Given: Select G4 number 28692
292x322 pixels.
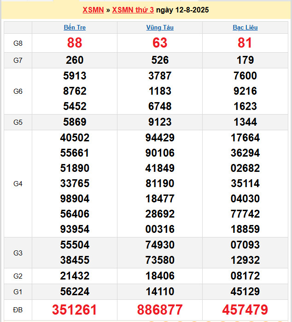Looking at the screenshot, I should pyautogui.click(x=160, y=214).
